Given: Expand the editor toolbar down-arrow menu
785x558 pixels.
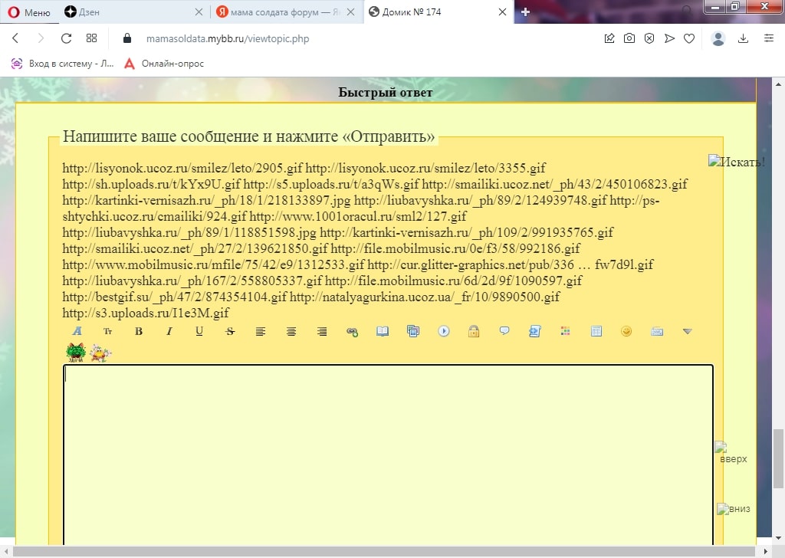Looking at the screenshot, I should pos(687,331).
